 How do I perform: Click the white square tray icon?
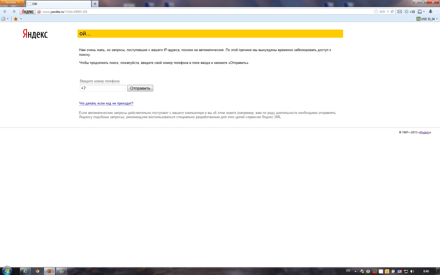381,271
